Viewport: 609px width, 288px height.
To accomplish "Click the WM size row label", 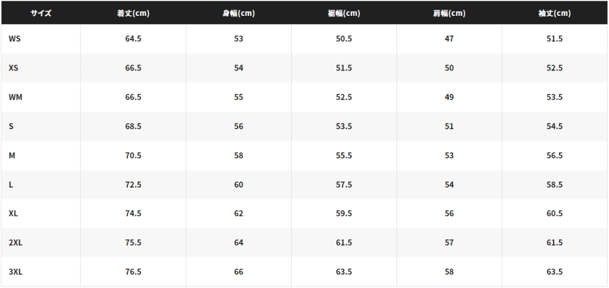I will (x=16, y=97).
